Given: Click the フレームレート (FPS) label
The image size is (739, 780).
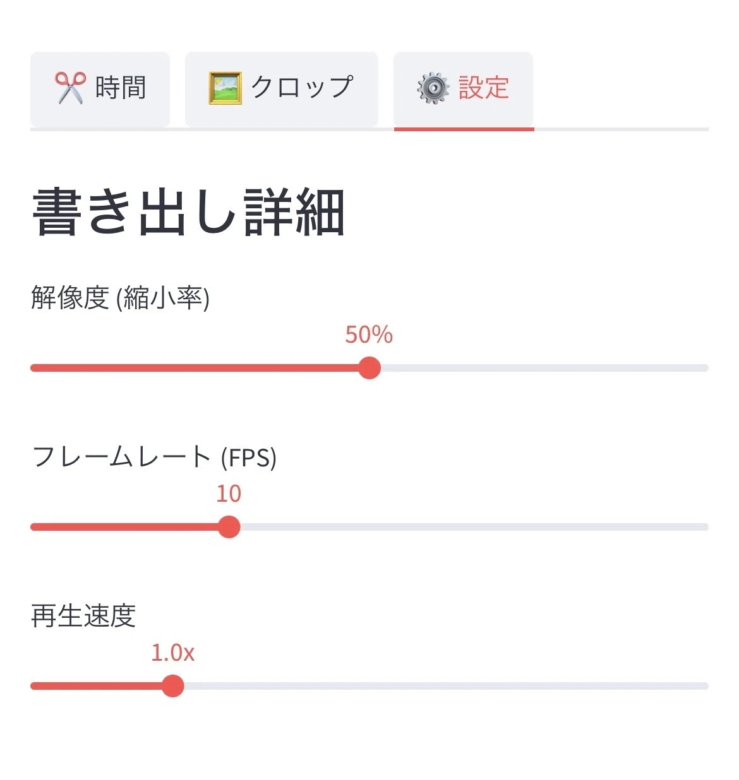Looking at the screenshot, I should tap(154, 456).
